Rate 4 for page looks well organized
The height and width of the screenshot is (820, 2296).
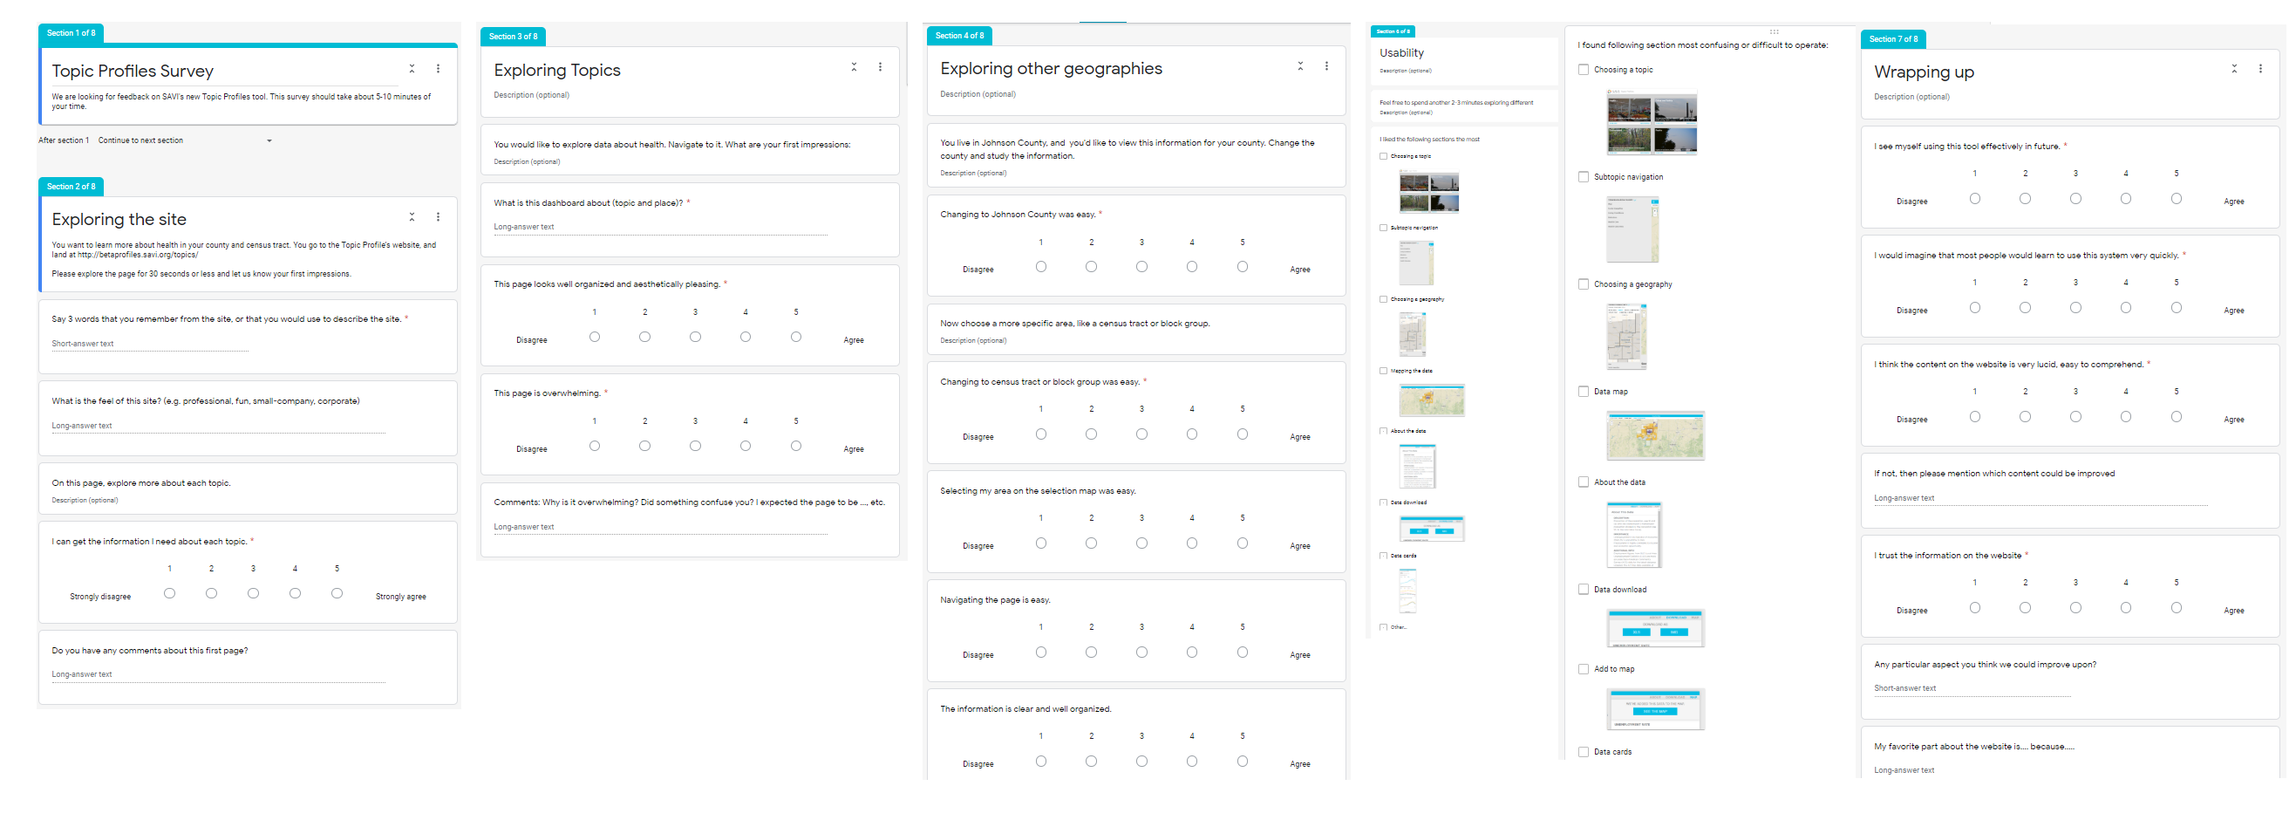coord(745,337)
